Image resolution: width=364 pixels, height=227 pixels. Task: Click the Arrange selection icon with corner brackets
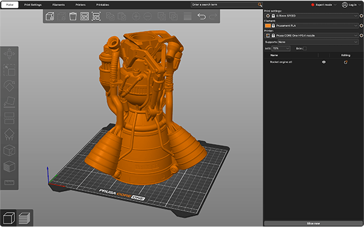pos(96,16)
